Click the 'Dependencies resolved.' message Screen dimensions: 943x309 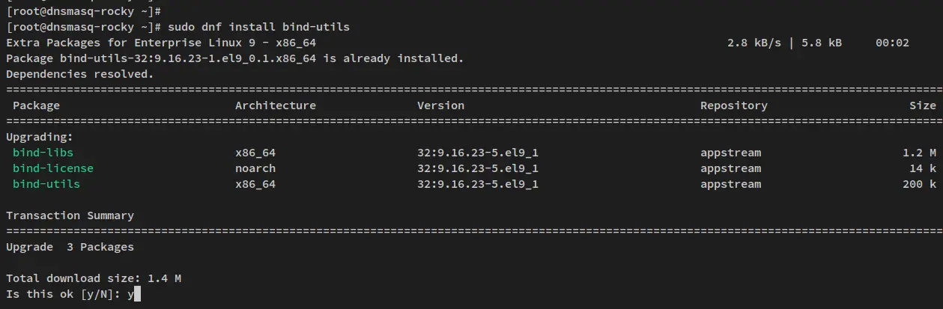tap(79, 74)
